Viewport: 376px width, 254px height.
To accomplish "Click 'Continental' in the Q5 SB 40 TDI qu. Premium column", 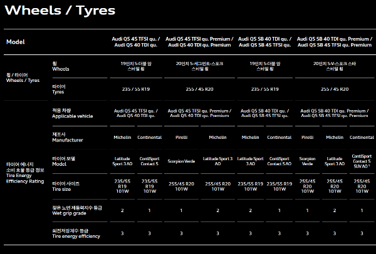I will click(362, 138).
